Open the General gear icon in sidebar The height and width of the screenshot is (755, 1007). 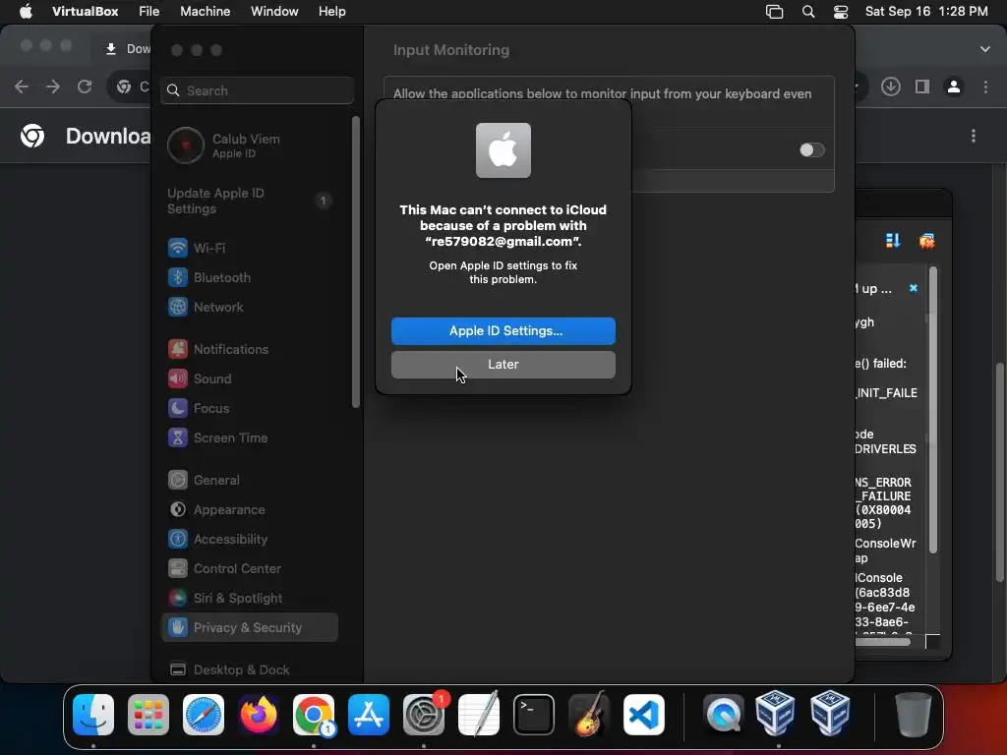coord(178,480)
